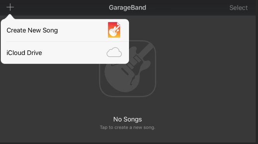This screenshot has height=144, width=258.
Task: Open iCloud Drive from the popover
Action: [x=65, y=53]
